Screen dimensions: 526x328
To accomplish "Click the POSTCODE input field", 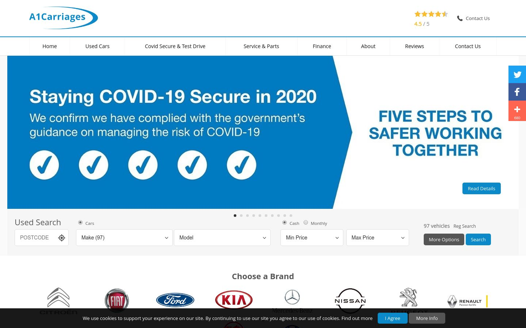I will click(42, 238).
